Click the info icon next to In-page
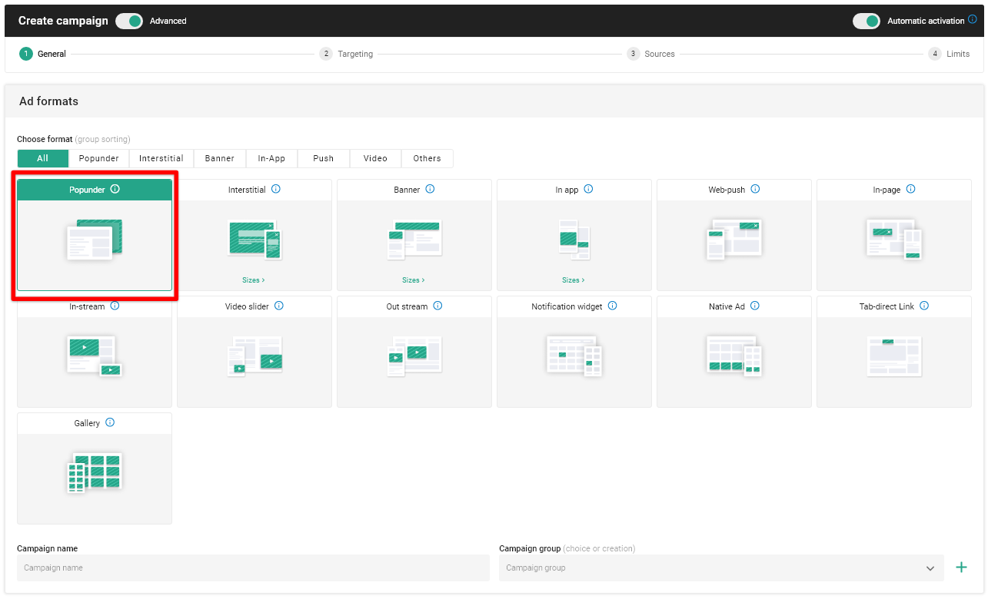 (x=910, y=190)
